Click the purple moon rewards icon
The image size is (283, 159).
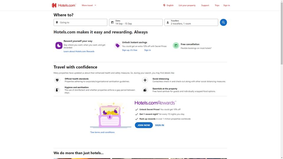(x=59, y=45)
